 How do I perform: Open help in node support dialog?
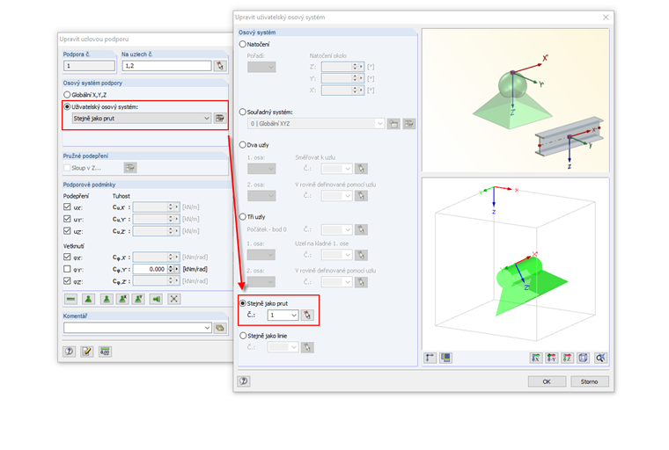point(70,352)
